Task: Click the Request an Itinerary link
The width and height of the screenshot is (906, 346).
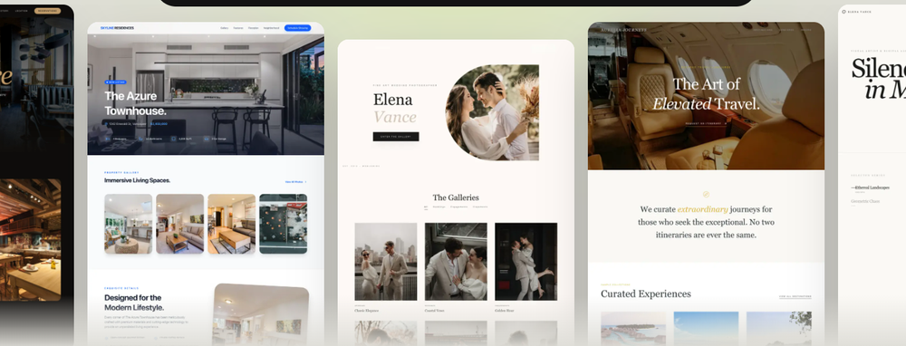Action: point(706,123)
